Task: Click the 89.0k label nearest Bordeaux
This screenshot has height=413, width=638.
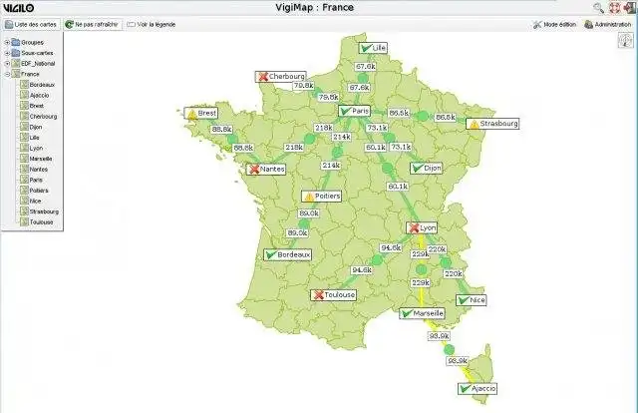Action: 297,233
